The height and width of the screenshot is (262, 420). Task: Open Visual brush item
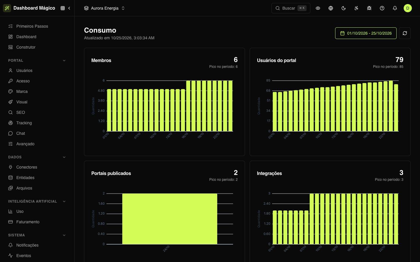point(37,102)
